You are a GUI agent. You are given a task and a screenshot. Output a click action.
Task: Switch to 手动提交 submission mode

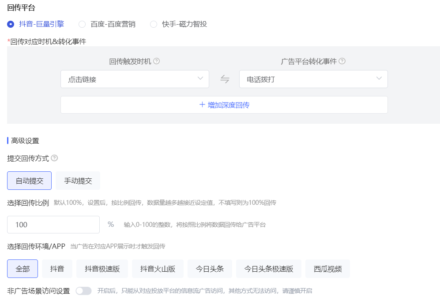[x=78, y=181]
